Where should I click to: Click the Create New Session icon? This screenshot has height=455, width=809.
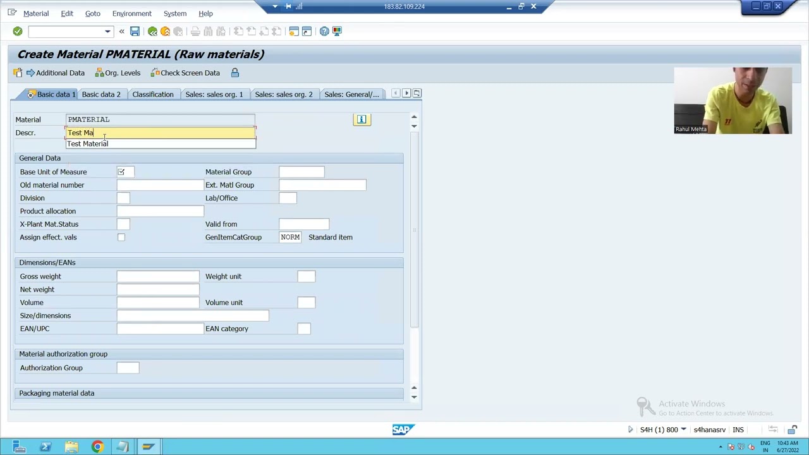click(294, 31)
